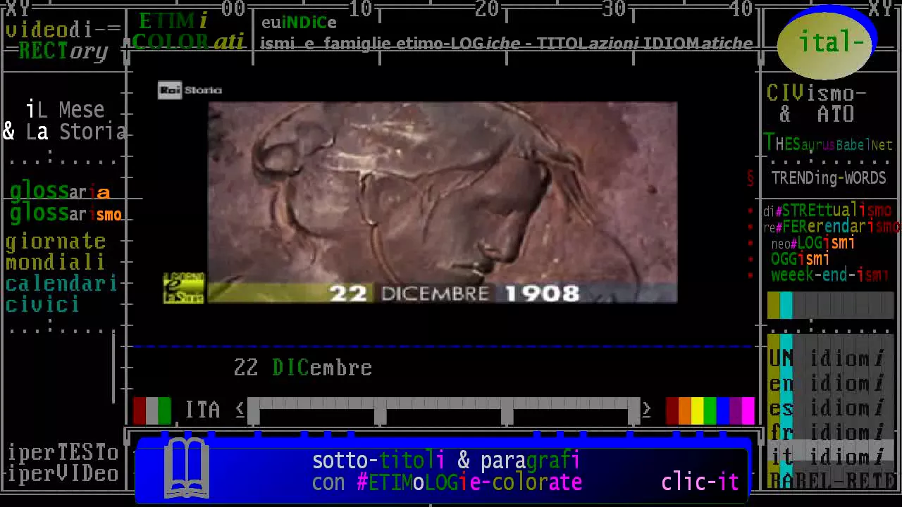The height and width of the screenshot is (507, 902).
Task: Open 'weeek-end-ismi' trending word
Action: (830, 275)
